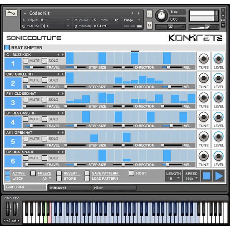Select track number 1 pad
The image size is (230, 230).
(x=13, y=64)
